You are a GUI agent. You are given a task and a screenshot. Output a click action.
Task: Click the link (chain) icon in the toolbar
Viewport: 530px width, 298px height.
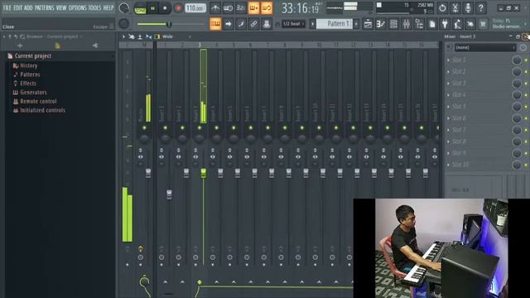tap(253, 24)
